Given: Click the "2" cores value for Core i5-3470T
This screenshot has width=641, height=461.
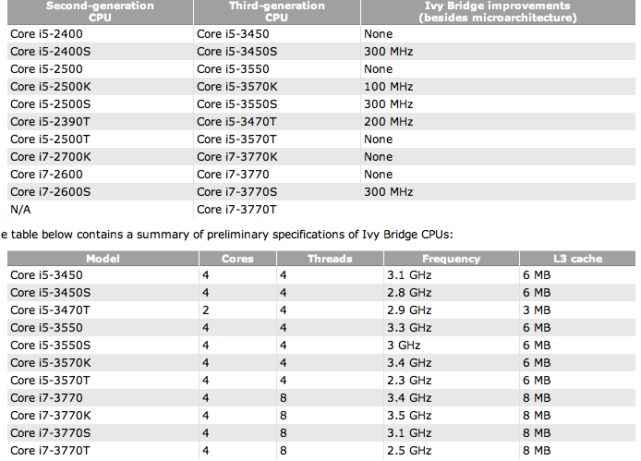Looking at the screenshot, I should point(206,310).
